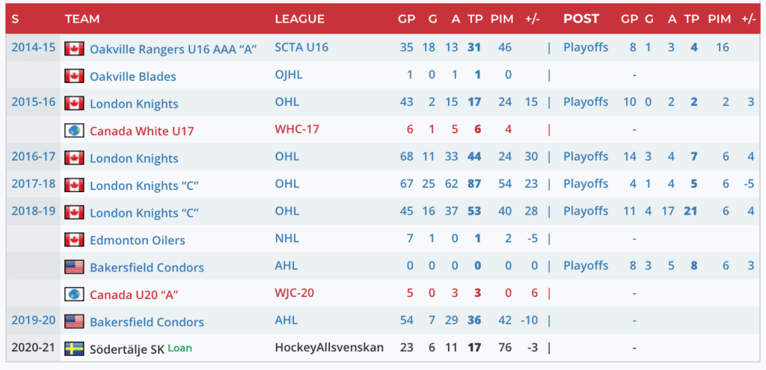Select the 2014-15 season link
The image size is (766, 370).
tap(33, 48)
